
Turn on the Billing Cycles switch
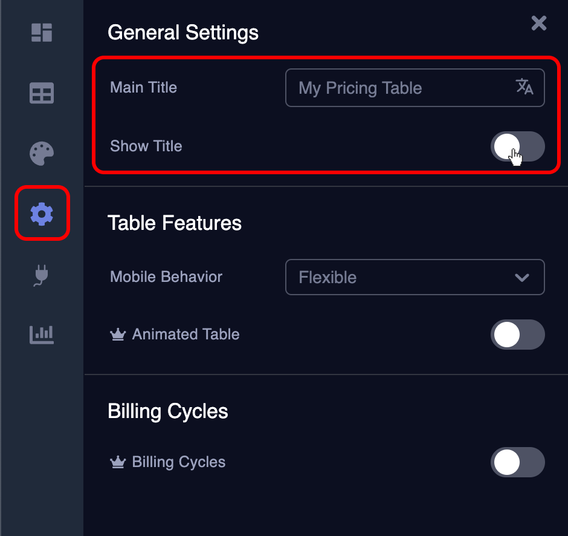click(x=518, y=462)
